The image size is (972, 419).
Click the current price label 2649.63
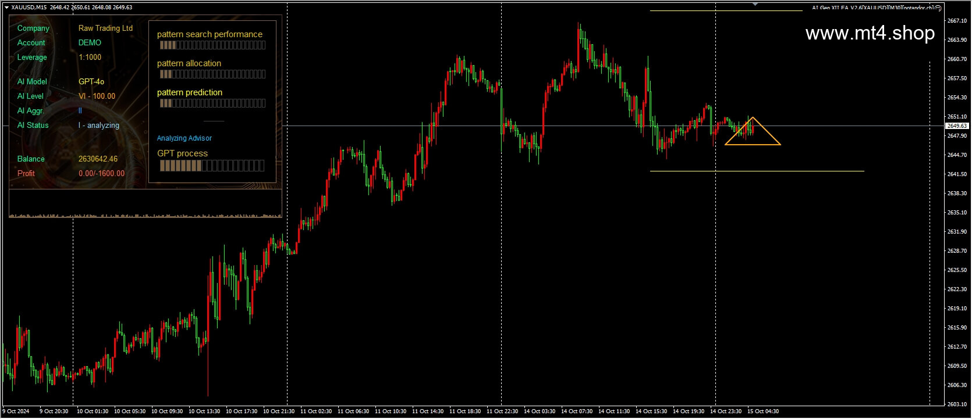[x=957, y=126]
